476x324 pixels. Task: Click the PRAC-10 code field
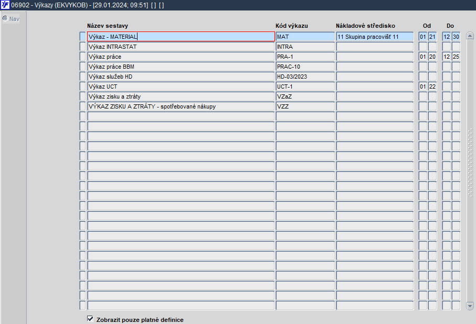click(305, 67)
